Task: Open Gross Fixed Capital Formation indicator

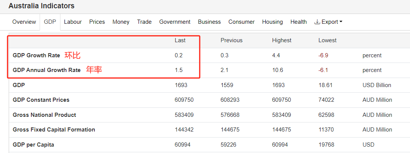Action: pos(54,130)
